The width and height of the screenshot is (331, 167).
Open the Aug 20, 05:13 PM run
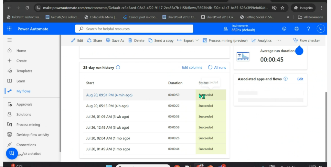coord(107,106)
